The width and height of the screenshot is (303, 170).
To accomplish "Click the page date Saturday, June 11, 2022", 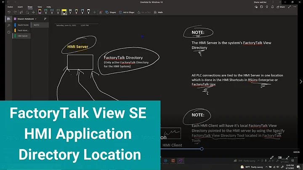I will point(66,25).
